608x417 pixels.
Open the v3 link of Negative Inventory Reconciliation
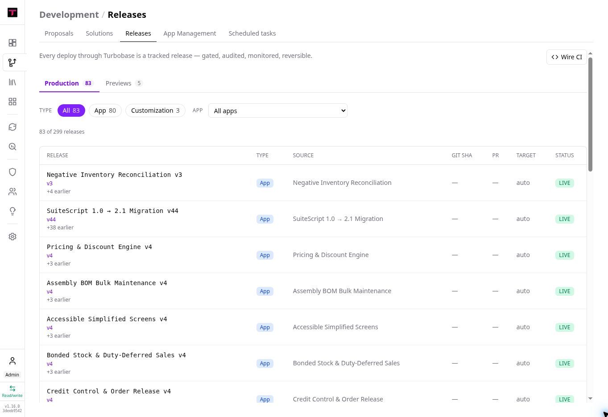[x=50, y=184]
